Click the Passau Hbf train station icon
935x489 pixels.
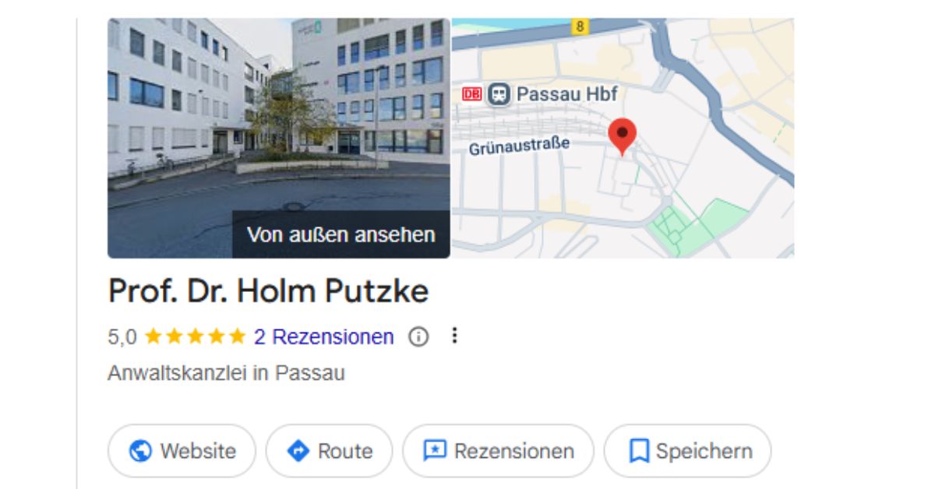(499, 95)
